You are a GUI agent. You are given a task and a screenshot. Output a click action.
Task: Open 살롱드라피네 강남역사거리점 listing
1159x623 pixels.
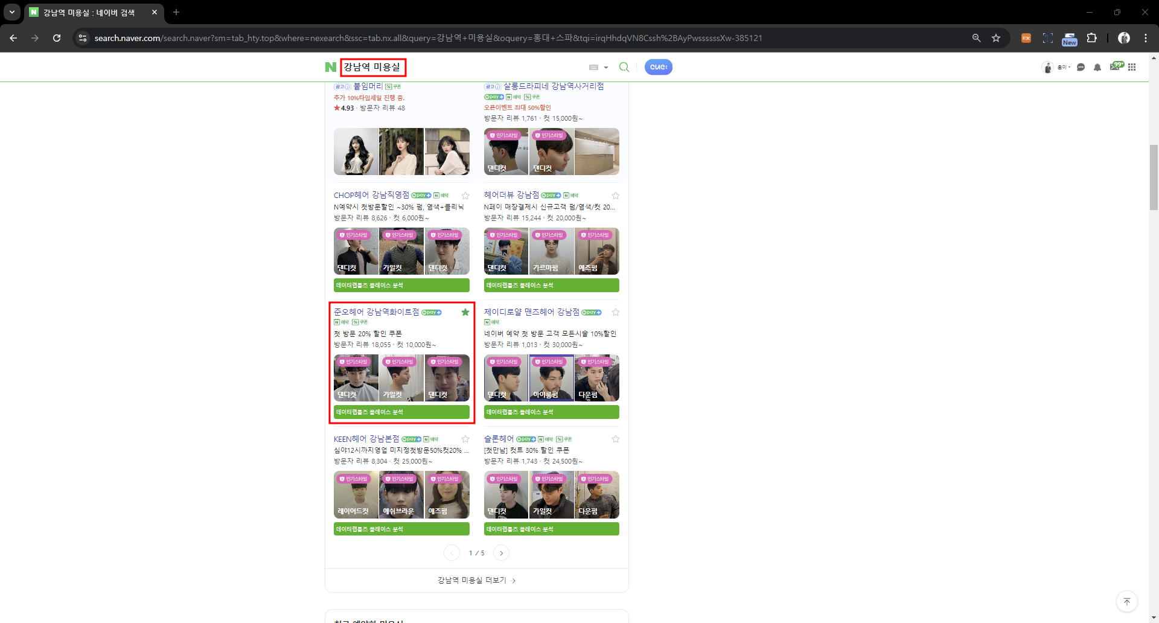554,86
